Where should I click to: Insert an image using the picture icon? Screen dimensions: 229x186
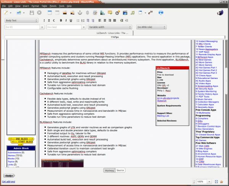(x=65, y=13)
